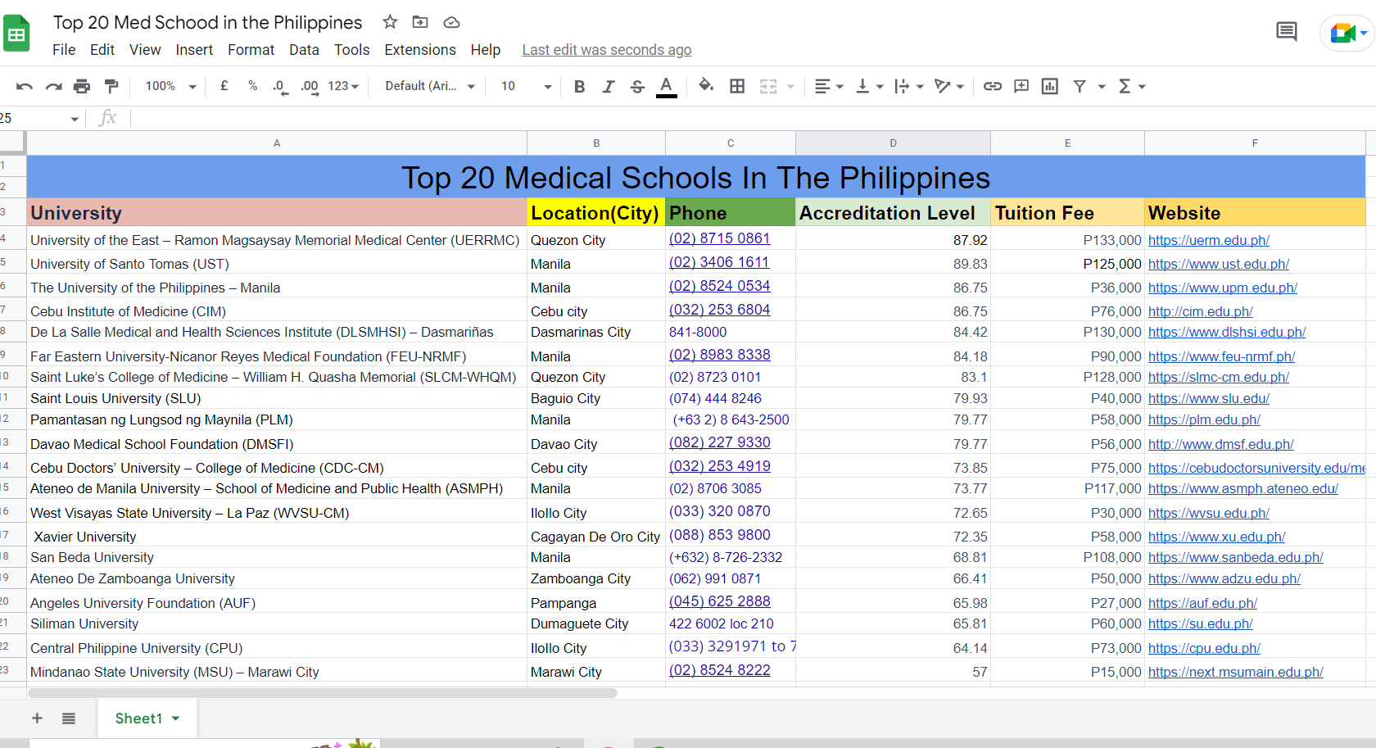Open the https://uerm.edu.ph/ link
The height and width of the screenshot is (748, 1376).
coord(1208,240)
